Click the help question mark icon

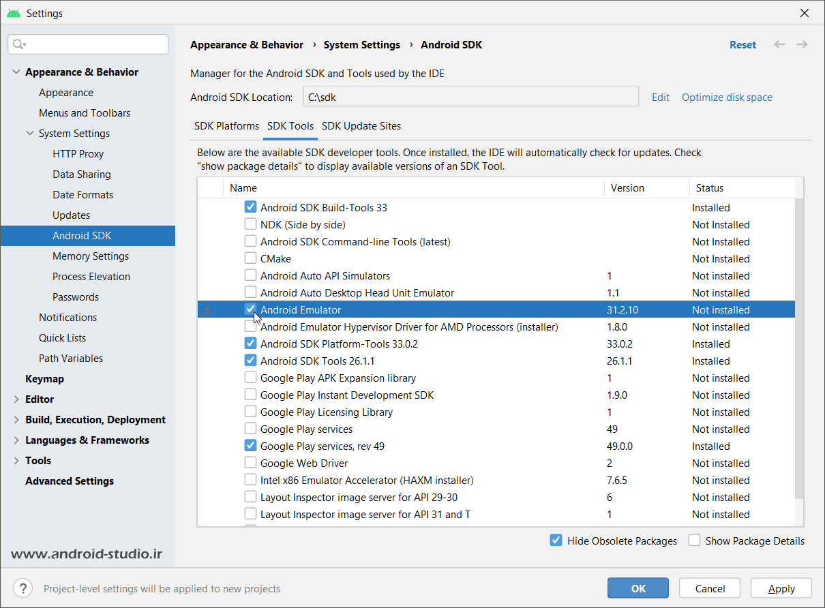pos(22,588)
